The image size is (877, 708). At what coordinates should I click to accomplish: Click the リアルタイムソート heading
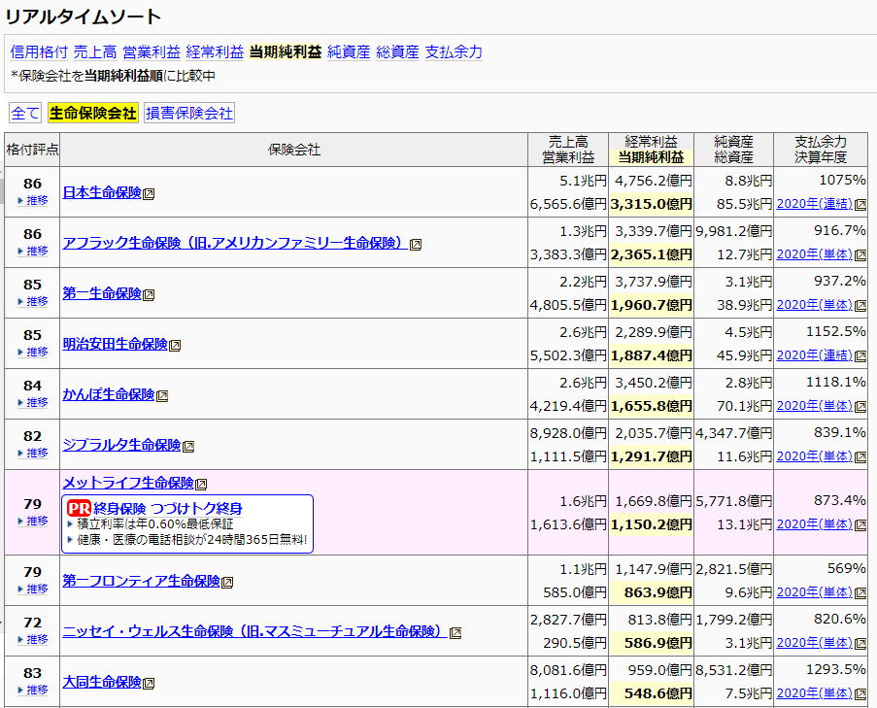click(83, 17)
